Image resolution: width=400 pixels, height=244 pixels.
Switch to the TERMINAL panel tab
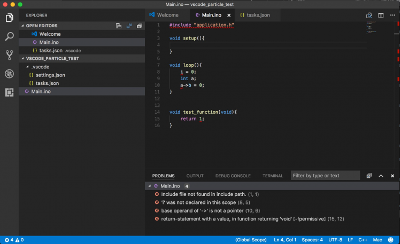[273, 176]
